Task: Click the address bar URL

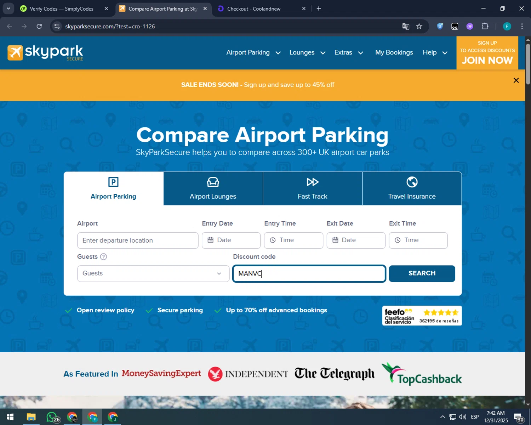Action: (110, 26)
